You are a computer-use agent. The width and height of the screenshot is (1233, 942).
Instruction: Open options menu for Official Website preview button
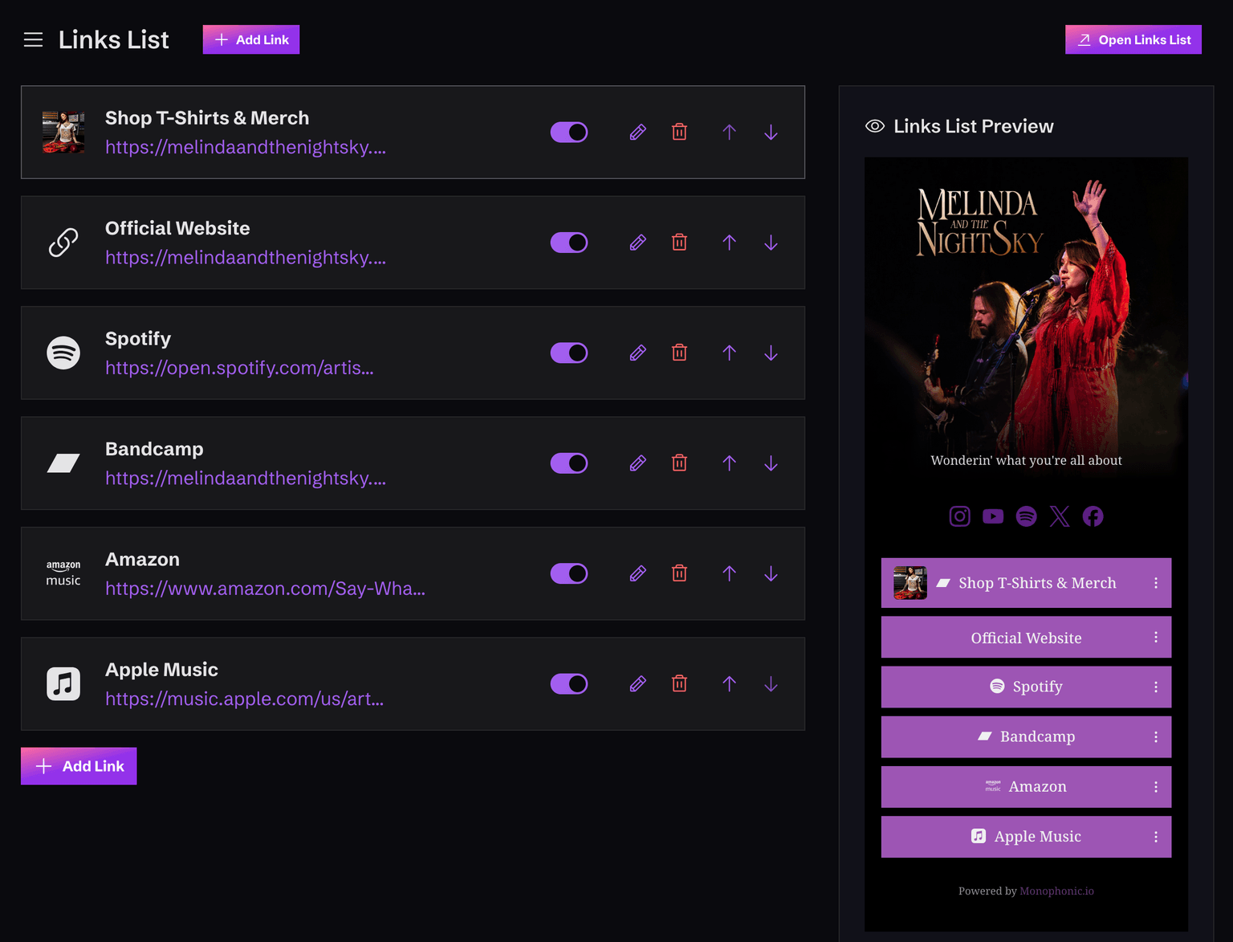pyautogui.click(x=1155, y=638)
